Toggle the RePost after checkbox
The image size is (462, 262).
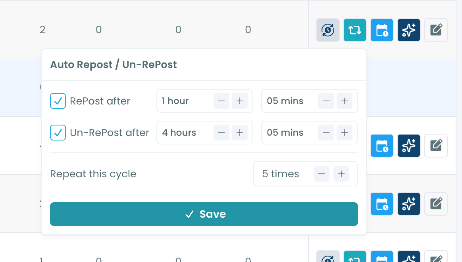coord(58,101)
